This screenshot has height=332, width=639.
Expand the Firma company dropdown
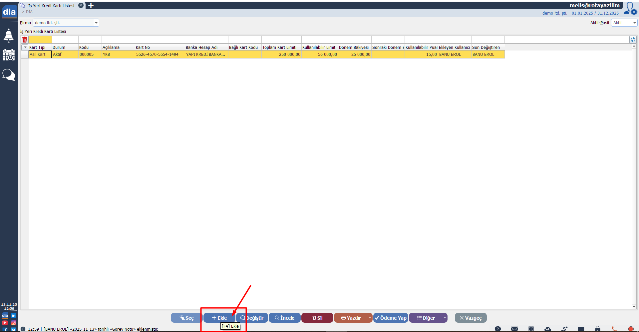[96, 23]
